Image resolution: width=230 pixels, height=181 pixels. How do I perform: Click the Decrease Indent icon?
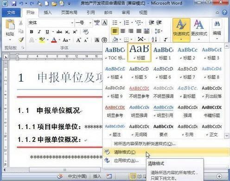click(x=151, y=23)
